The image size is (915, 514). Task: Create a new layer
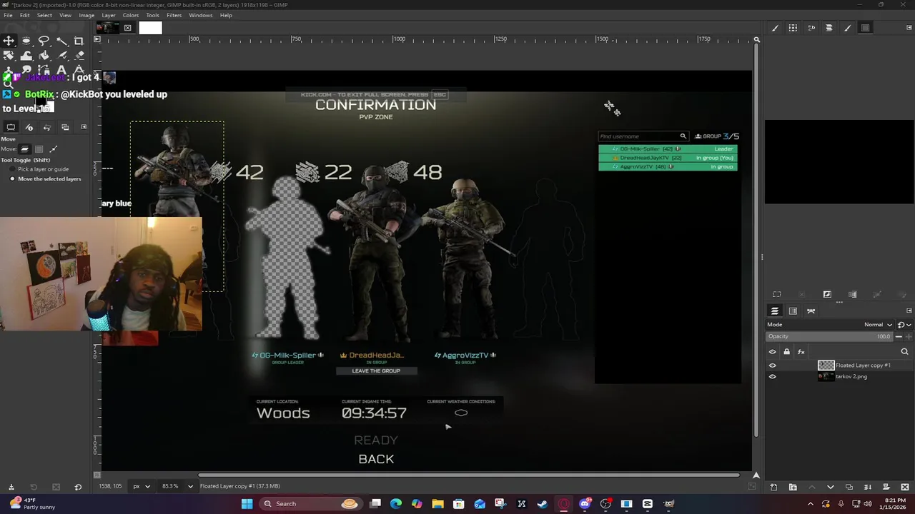pos(773,487)
